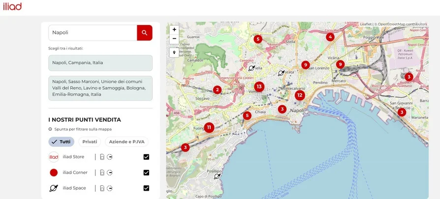The width and height of the screenshot is (440, 199).
Task: Click the circle icon in iliad Corner row
Action: [110, 172]
